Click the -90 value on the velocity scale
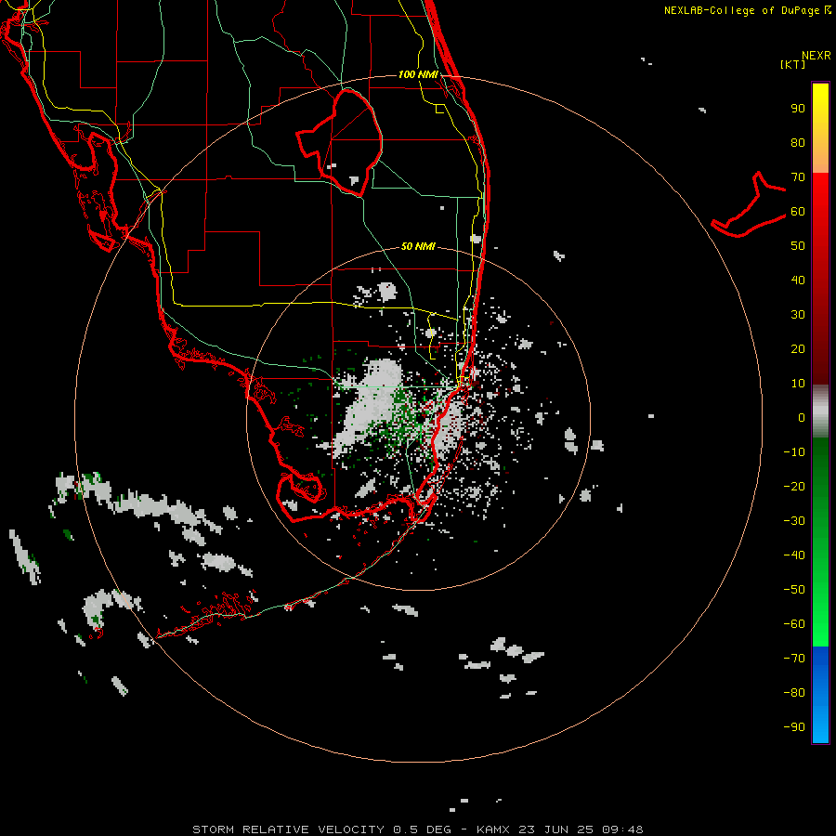 (794, 727)
